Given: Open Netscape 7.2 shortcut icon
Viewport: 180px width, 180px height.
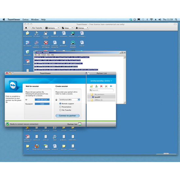Looking at the screenshot, I should tap(73, 34).
